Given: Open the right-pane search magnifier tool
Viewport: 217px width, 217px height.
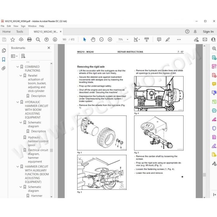Looking at the screenshot, I should 214,49.
